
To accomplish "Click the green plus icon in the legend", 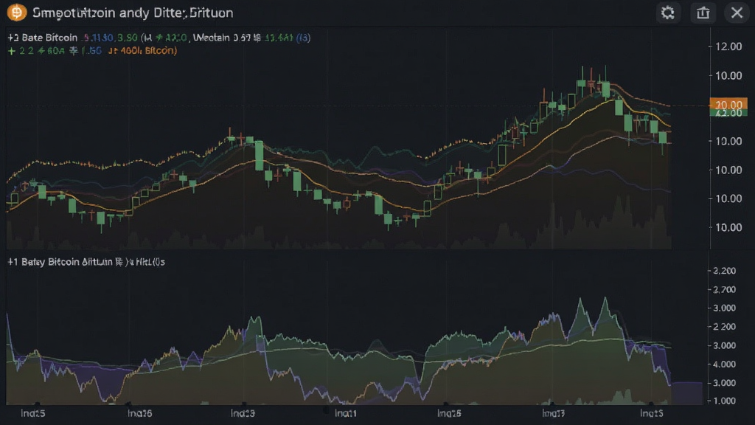I will point(12,51).
